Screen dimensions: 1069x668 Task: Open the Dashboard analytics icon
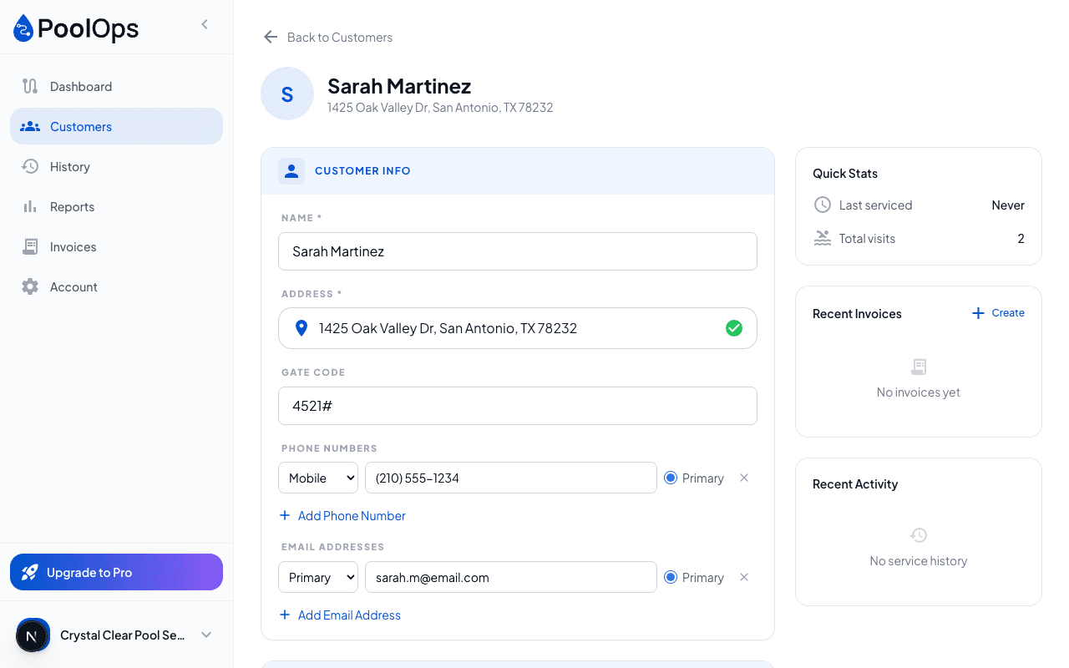(x=30, y=86)
